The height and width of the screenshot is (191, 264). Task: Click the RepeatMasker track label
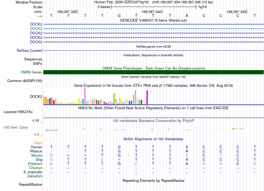click(31, 184)
